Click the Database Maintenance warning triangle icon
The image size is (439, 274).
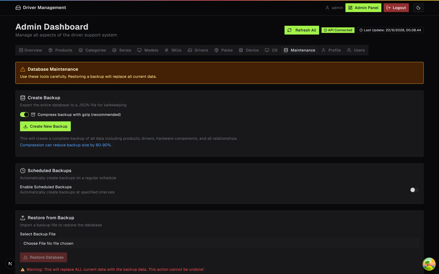pos(23,69)
